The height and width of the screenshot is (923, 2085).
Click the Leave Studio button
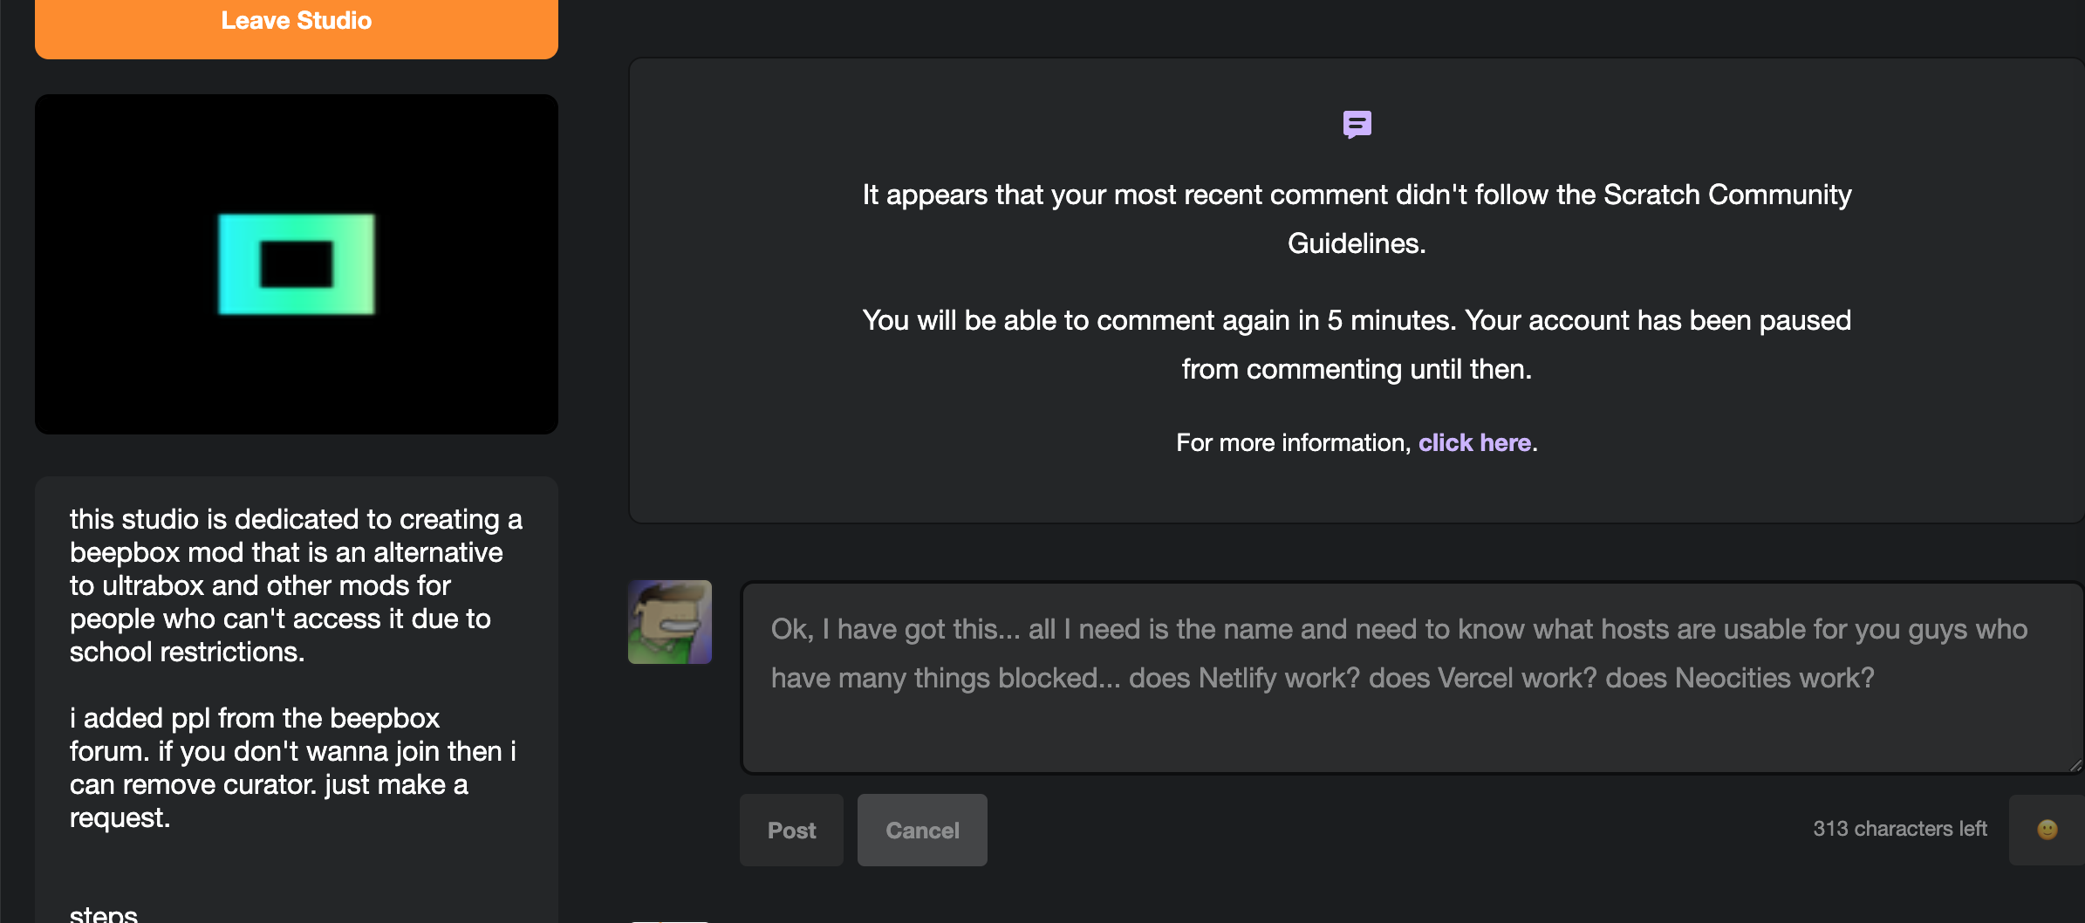coord(297,23)
